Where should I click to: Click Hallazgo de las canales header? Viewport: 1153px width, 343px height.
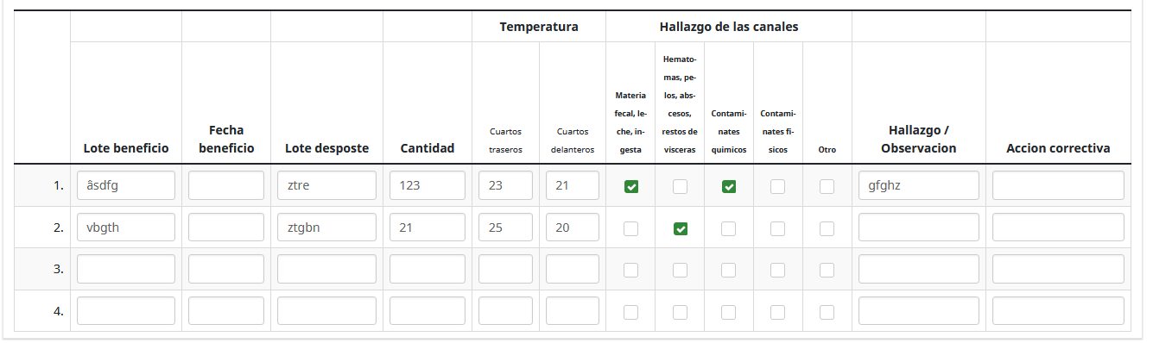(729, 27)
